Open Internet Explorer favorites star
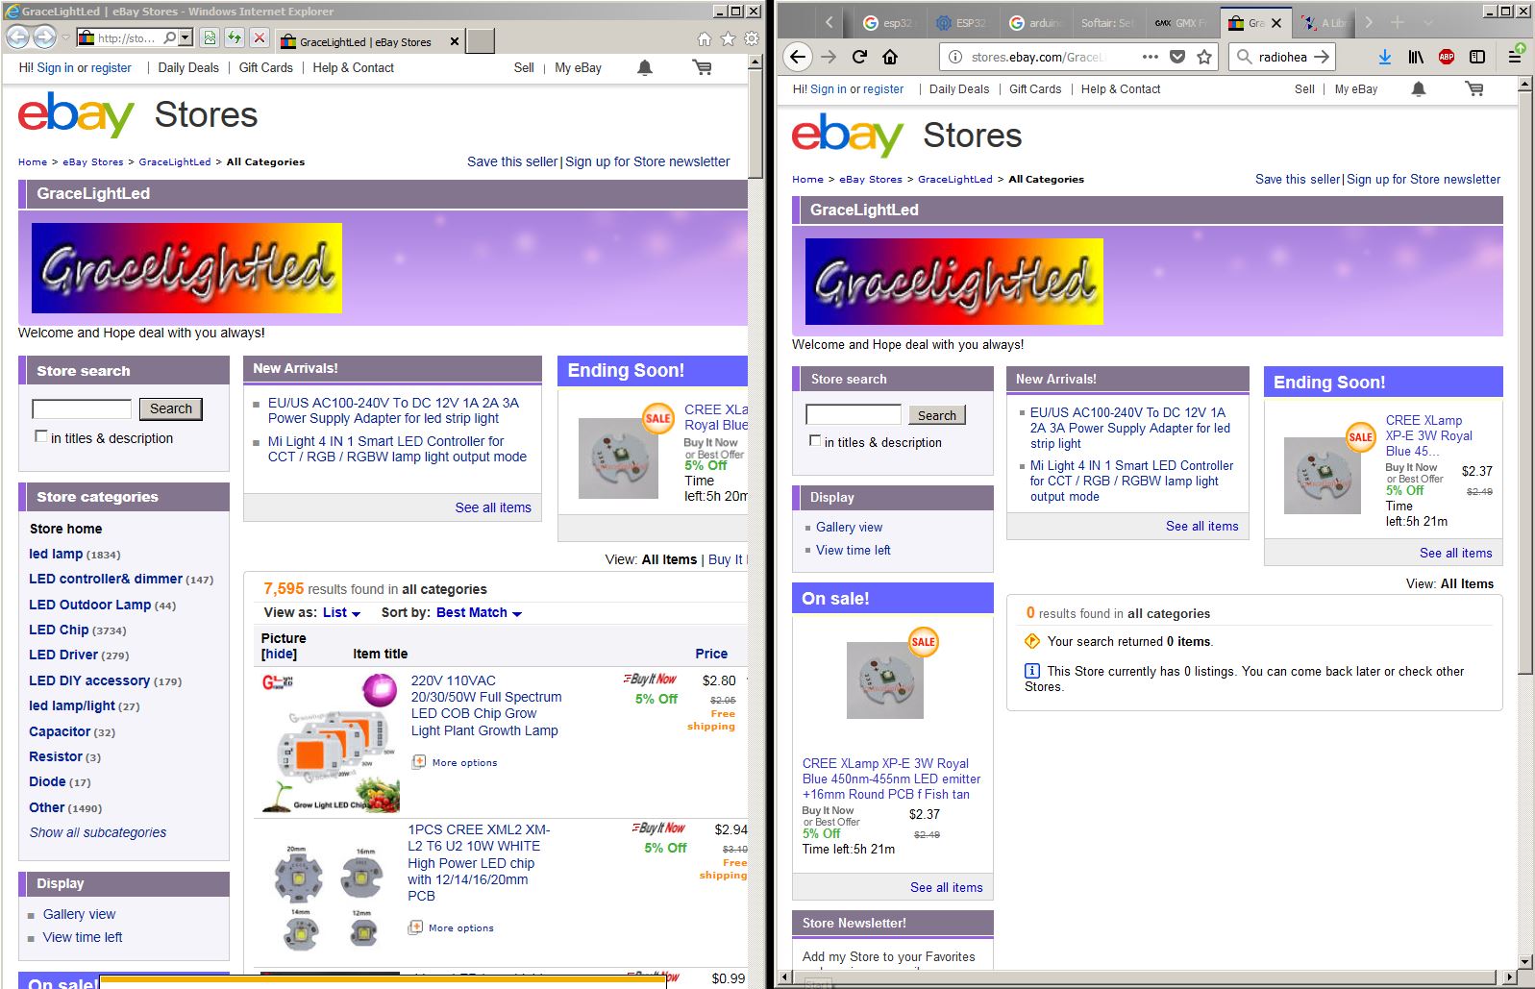Viewport: 1535px width, 989px height. click(728, 38)
